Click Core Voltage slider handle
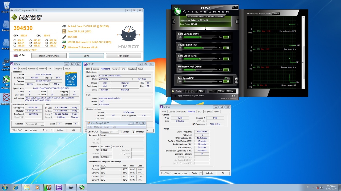This screenshot has height=191, width=341. [x=200, y=37]
